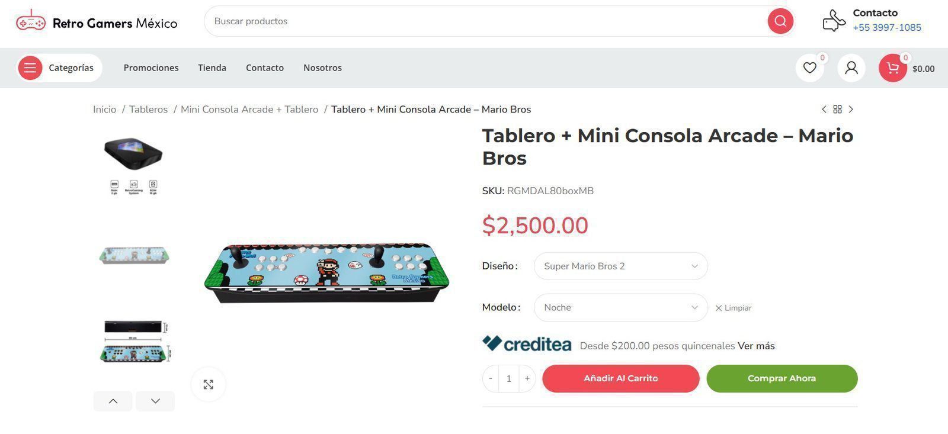Viewport: 948px width, 434px height.
Task: Open the Categorías hamburger menu
Action: coord(30,68)
